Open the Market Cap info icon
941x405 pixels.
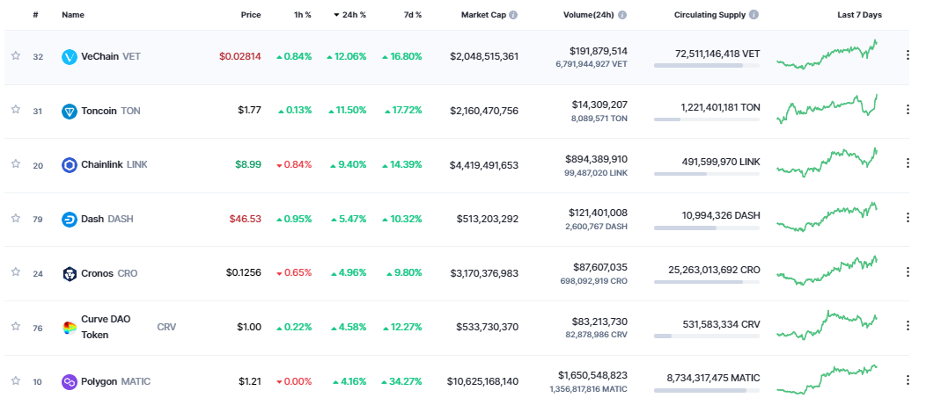tap(514, 15)
